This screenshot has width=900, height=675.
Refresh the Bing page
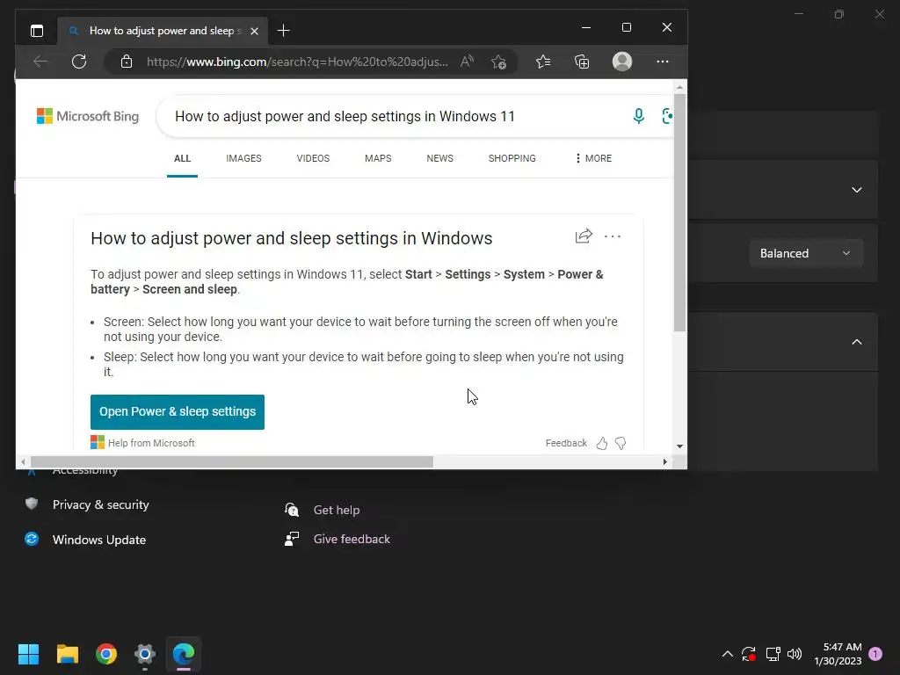pos(79,62)
